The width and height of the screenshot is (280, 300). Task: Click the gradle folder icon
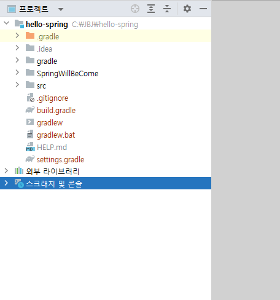coord(30,60)
